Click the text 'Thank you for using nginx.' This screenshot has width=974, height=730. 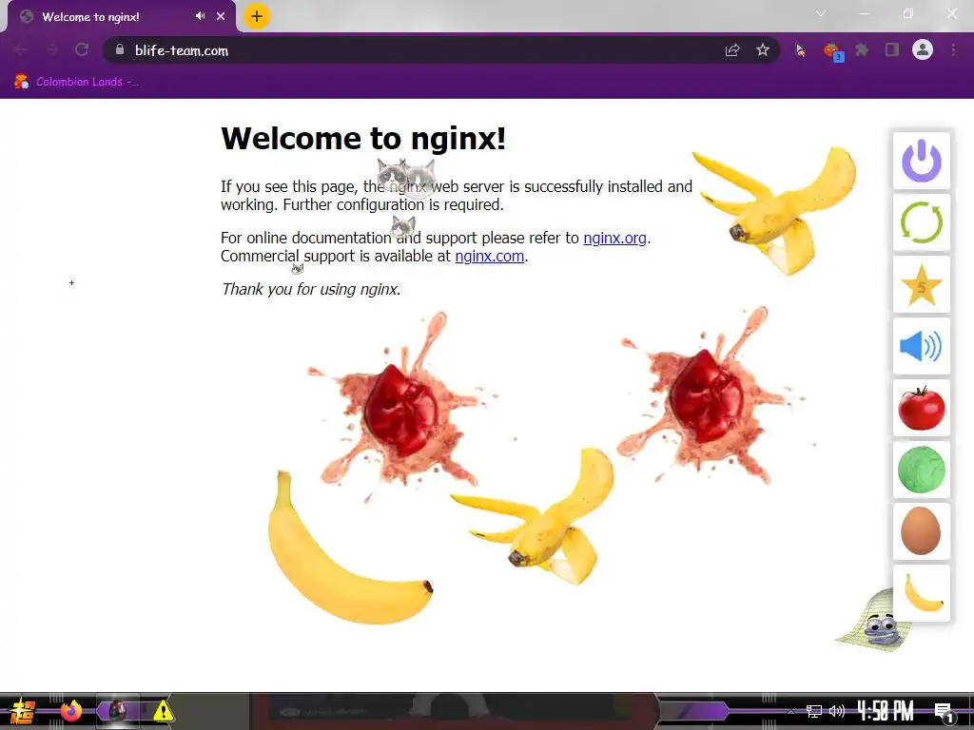pyautogui.click(x=311, y=289)
